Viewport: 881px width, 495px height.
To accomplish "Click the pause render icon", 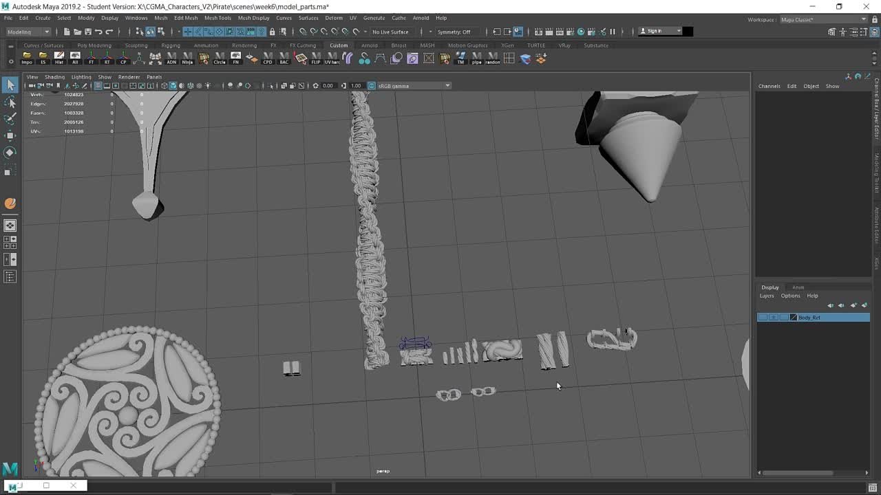I will point(613,32).
